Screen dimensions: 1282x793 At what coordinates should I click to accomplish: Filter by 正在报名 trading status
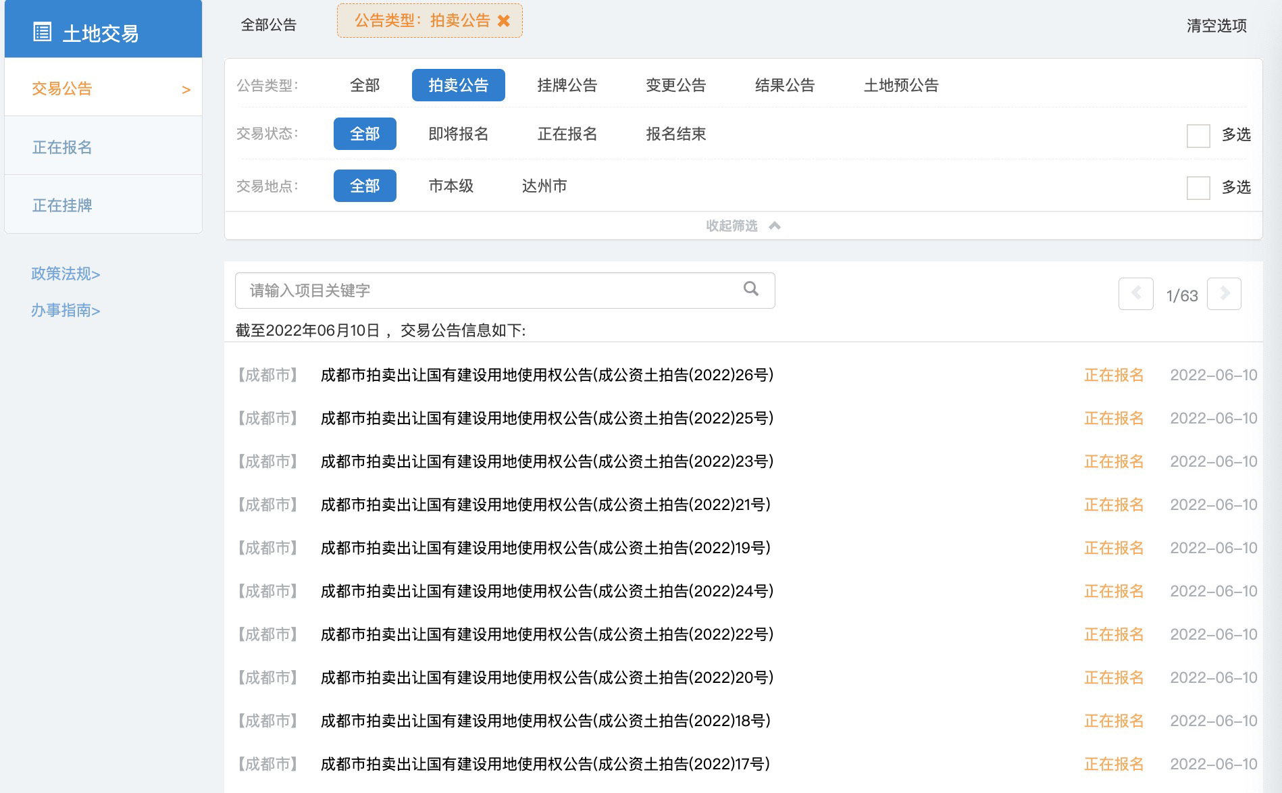[x=567, y=134]
